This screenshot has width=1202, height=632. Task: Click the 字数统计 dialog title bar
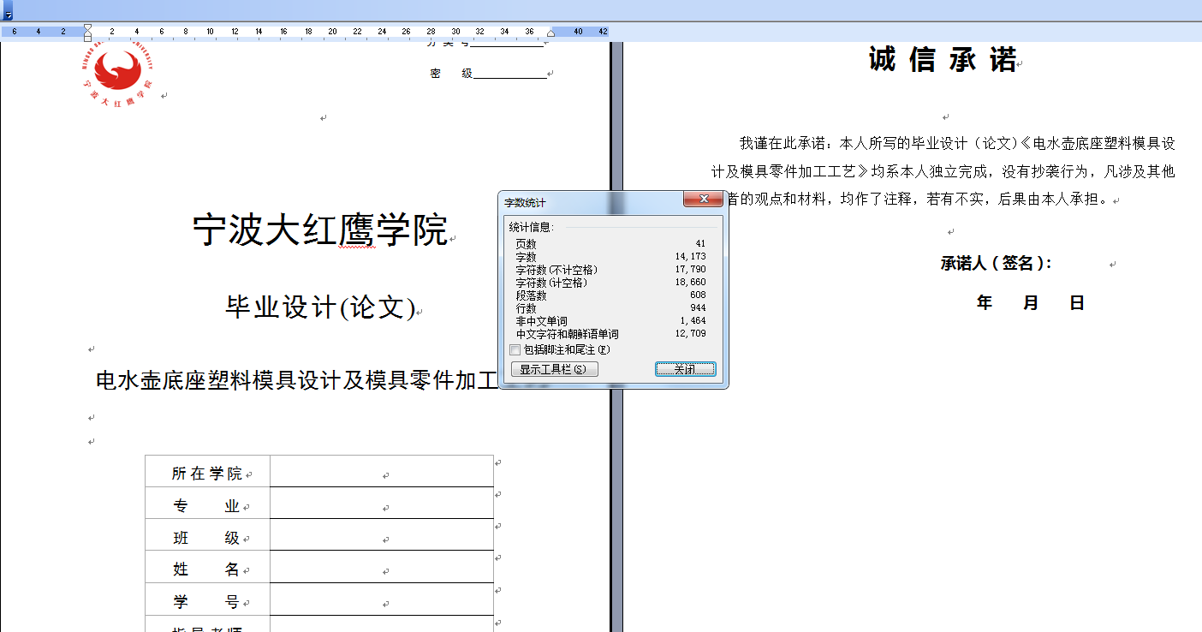pos(591,202)
